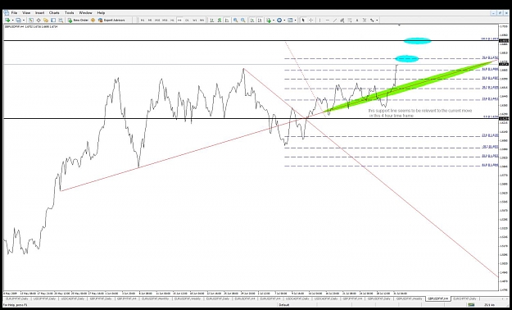Zoom in on the chart
This screenshot has width=512, height=310.
(x=235, y=21)
